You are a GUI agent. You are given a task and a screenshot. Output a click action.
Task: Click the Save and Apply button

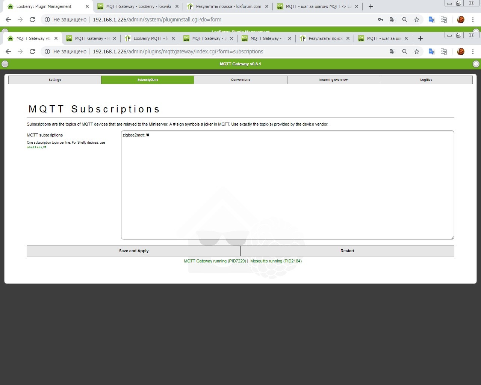click(x=133, y=251)
